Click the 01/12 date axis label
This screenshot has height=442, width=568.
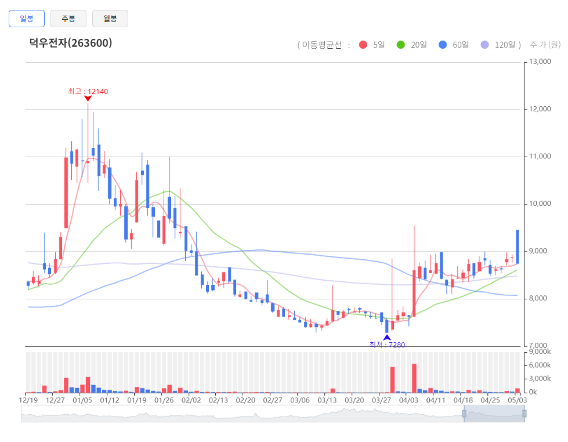click(x=110, y=400)
